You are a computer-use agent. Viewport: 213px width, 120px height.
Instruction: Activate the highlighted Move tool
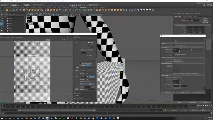[2, 24]
